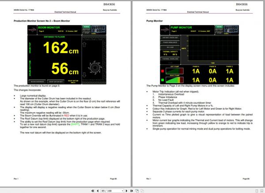This screenshot has width=265, height=193.
Task: Open the page number dropdown arrow
Action: [x=122, y=191]
